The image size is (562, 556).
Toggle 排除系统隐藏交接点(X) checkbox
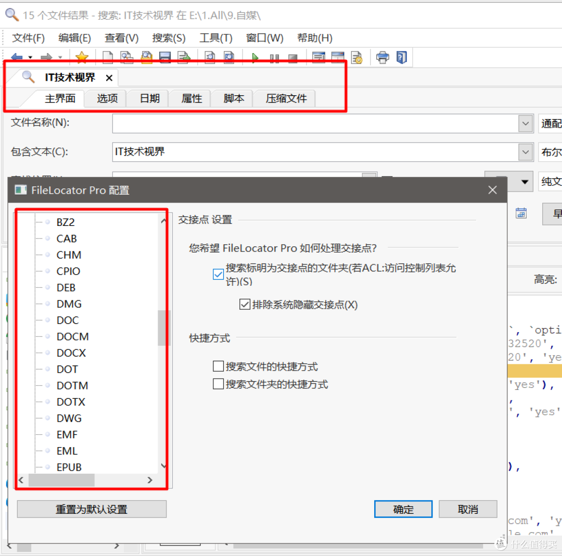(x=245, y=305)
